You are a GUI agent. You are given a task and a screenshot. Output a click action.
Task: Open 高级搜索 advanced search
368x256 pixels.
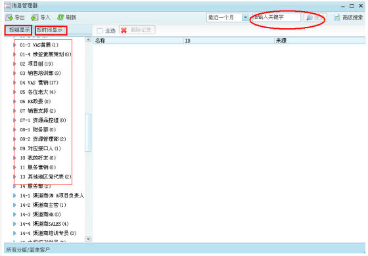click(x=348, y=17)
